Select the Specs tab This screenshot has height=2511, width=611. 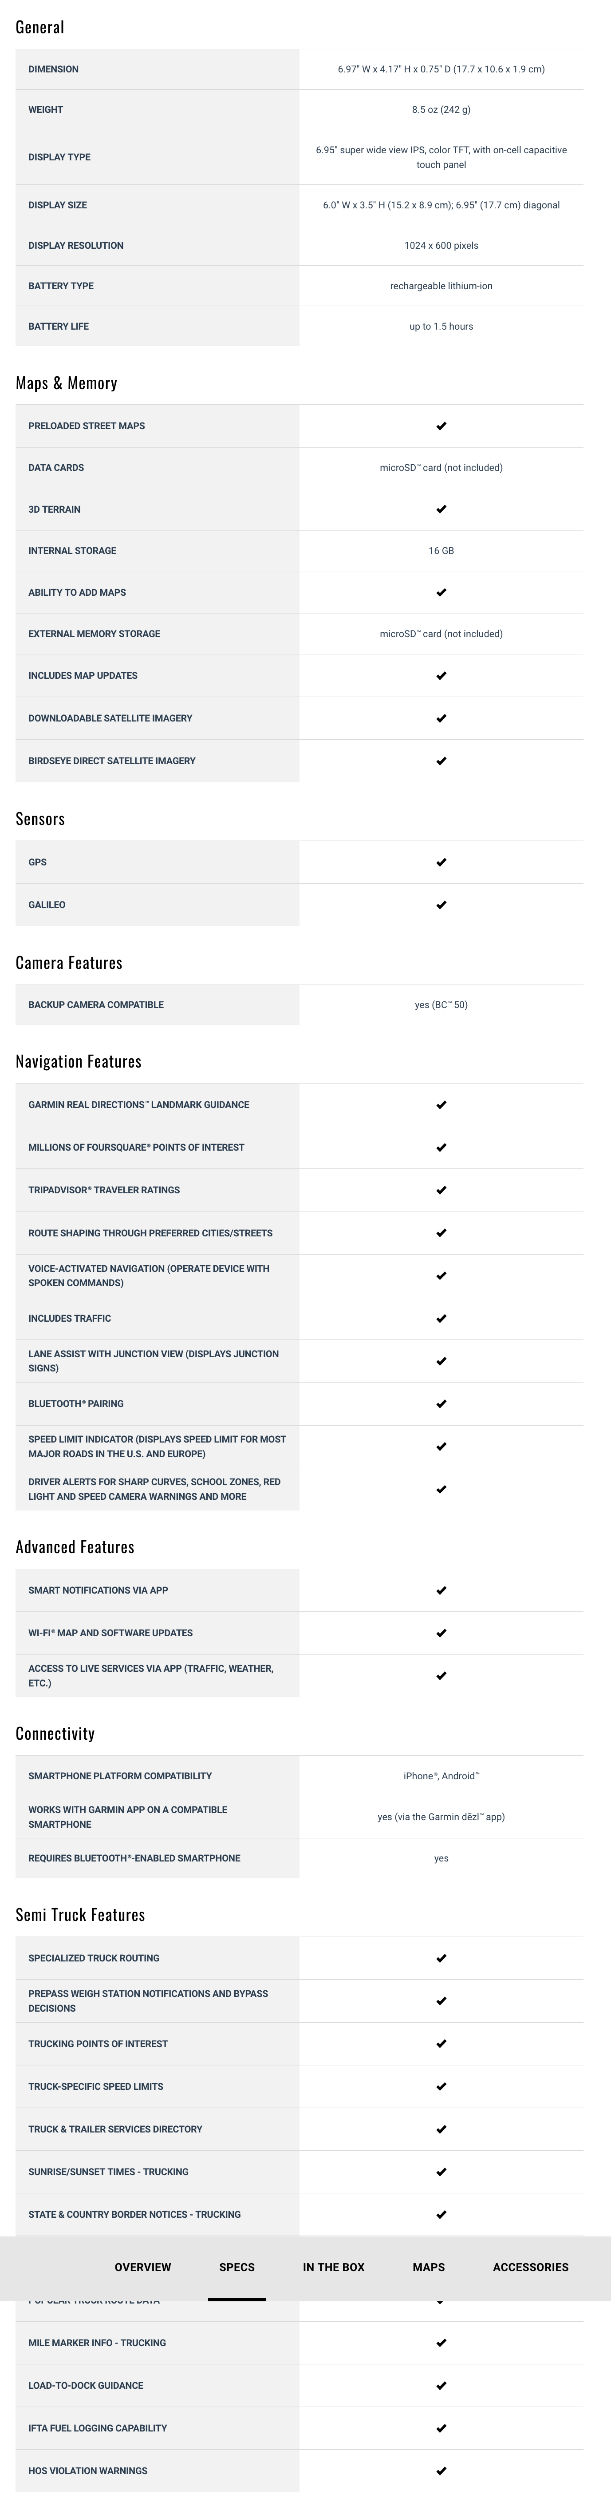click(237, 2266)
